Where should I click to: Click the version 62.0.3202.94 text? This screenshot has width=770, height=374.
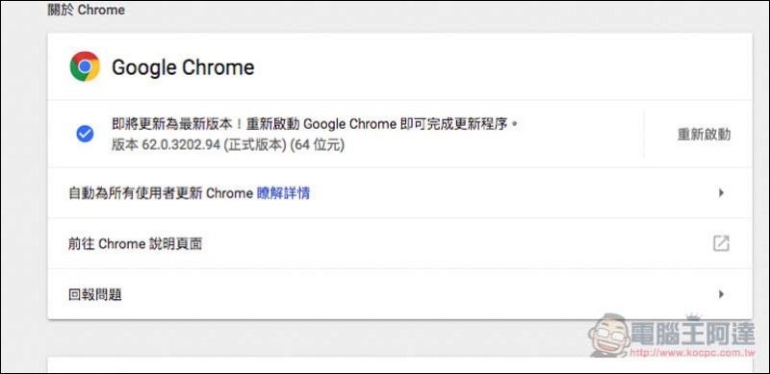pyautogui.click(x=228, y=146)
